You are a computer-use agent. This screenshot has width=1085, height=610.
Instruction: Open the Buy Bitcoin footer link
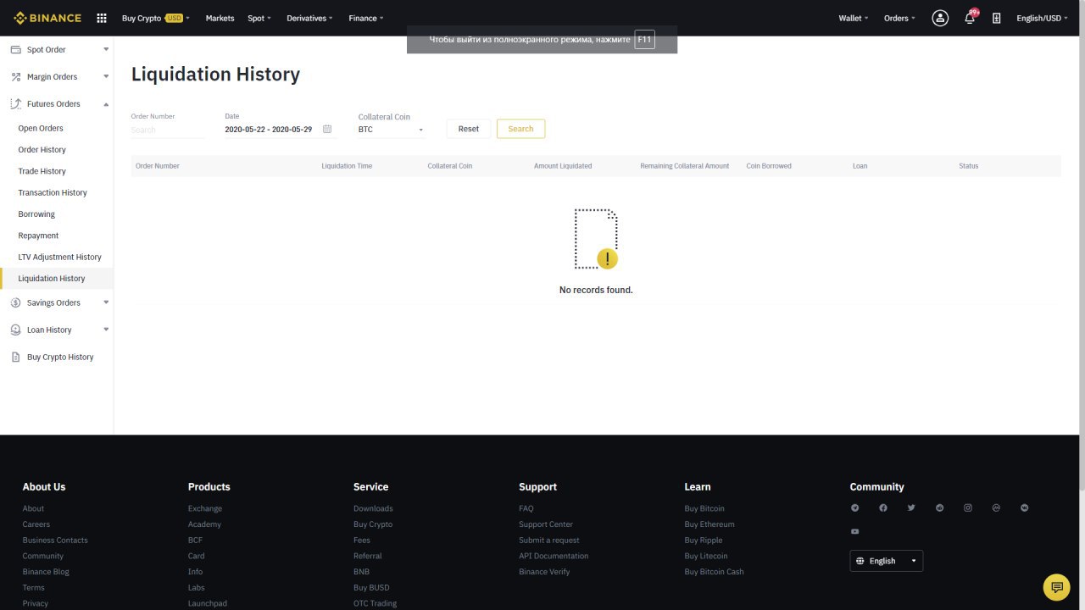click(x=704, y=508)
